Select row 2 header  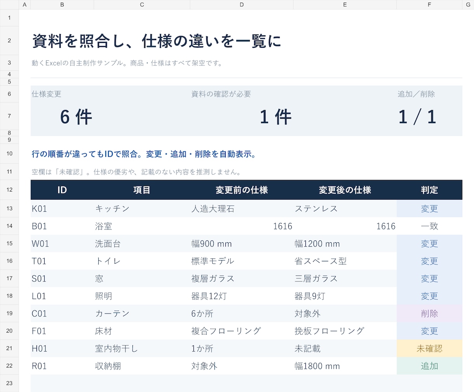(x=9, y=40)
